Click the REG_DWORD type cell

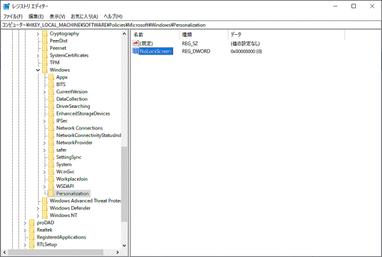pyautogui.click(x=196, y=51)
